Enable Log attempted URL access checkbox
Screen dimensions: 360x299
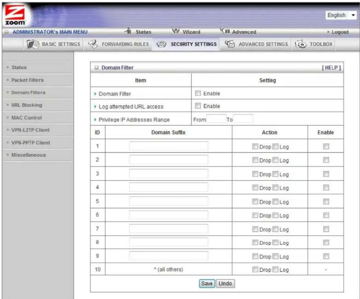coord(198,106)
